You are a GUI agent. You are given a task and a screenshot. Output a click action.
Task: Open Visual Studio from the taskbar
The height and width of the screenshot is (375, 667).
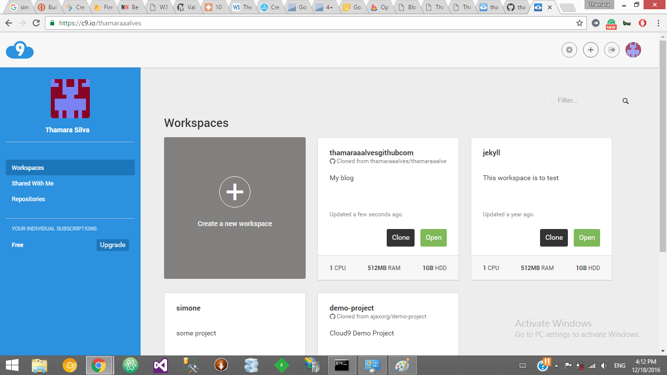161,365
